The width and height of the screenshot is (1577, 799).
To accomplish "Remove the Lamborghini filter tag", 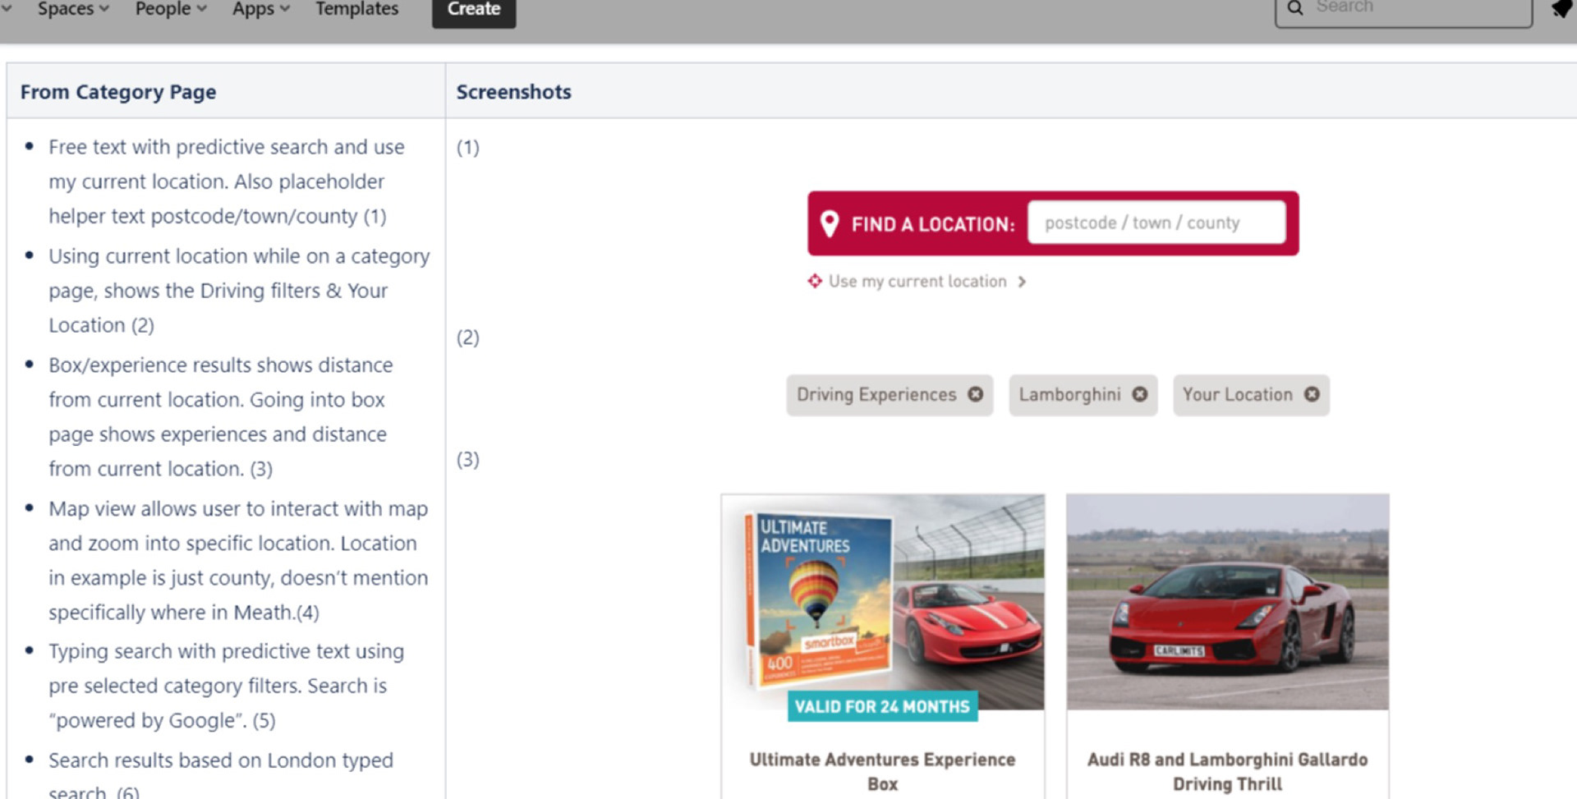I will (x=1140, y=394).
